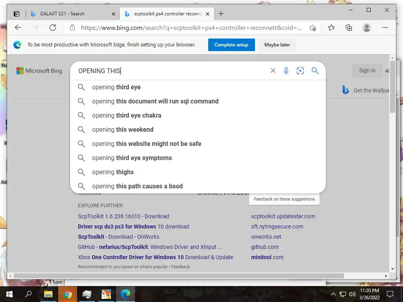Show hidden system tray icons

click(x=333, y=294)
